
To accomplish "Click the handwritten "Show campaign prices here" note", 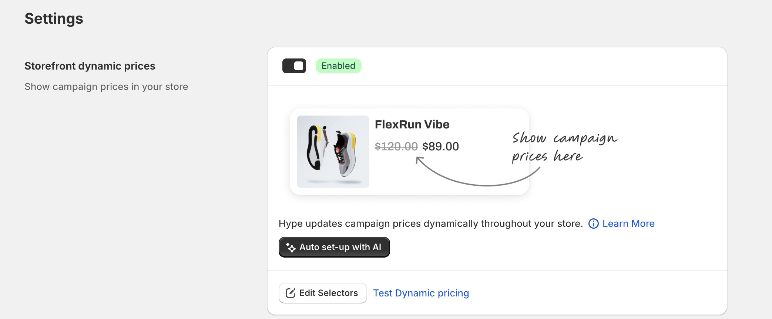I will point(564,147).
